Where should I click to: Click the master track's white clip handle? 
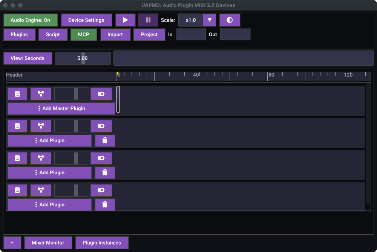coord(118,99)
